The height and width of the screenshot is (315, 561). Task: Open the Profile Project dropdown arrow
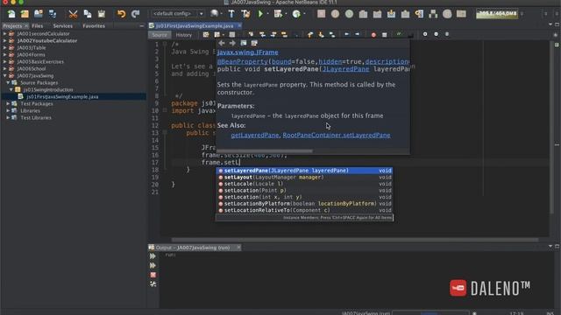pyautogui.click(x=304, y=14)
